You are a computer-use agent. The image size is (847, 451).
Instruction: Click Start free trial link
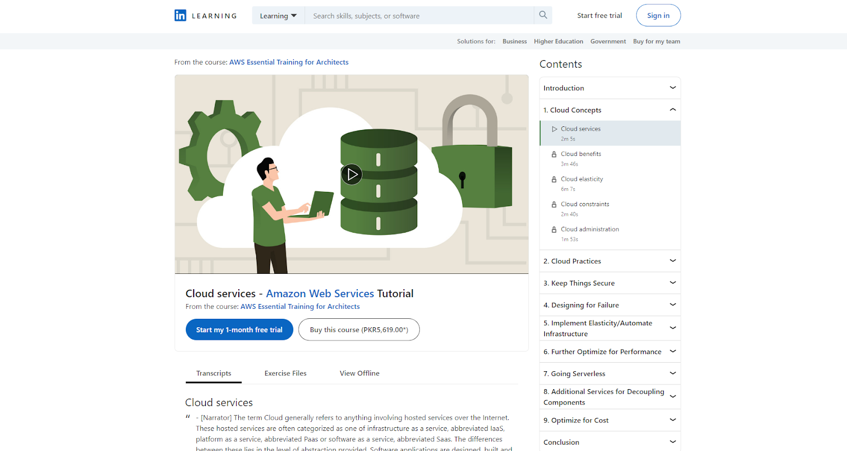(599, 15)
